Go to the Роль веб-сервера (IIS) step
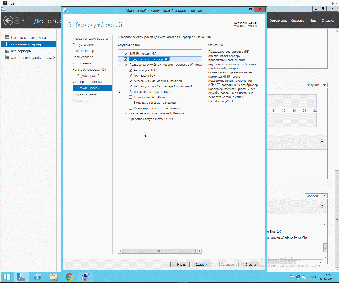This screenshot has height=283, width=339. 89,70
